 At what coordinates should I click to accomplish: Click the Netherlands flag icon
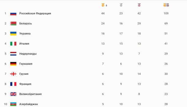point(13,54)
